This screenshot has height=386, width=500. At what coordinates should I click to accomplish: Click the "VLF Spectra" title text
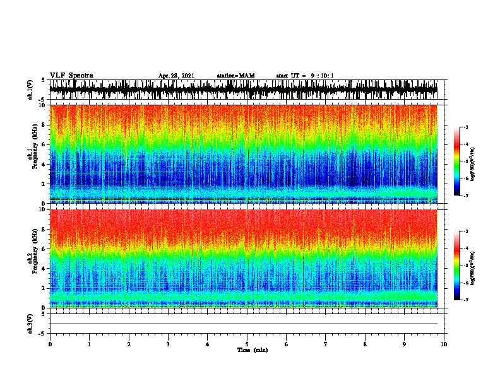pyautogui.click(x=71, y=76)
